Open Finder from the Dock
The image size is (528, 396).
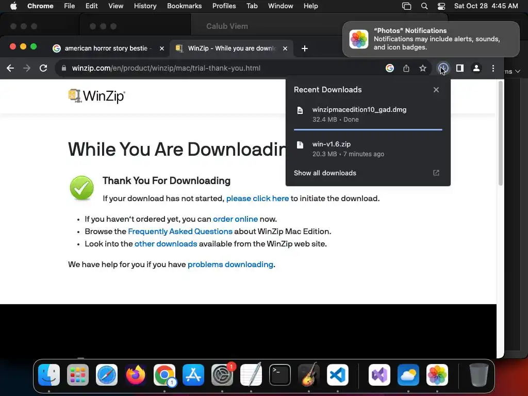click(x=49, y=375)
